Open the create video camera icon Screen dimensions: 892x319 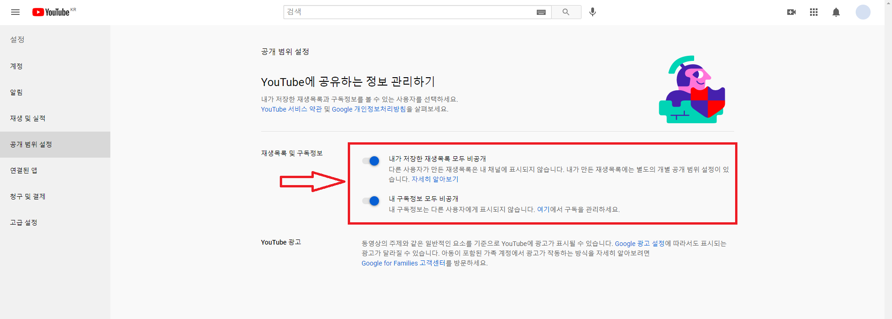pos(791,12)
